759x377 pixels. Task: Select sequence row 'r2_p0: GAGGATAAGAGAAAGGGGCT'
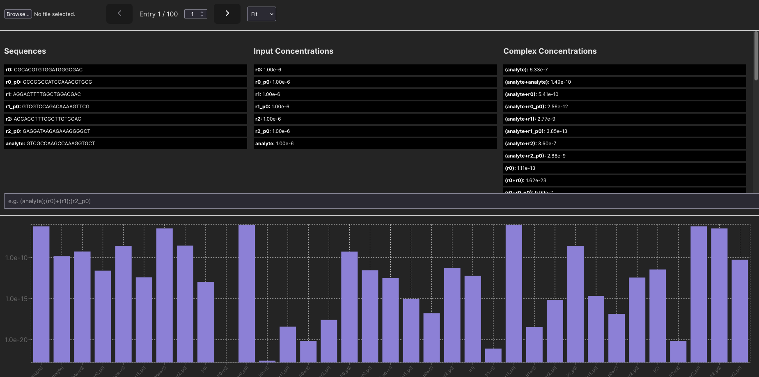[x=126, y=131]
